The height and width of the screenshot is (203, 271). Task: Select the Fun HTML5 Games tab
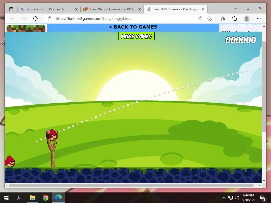[175, 9]
